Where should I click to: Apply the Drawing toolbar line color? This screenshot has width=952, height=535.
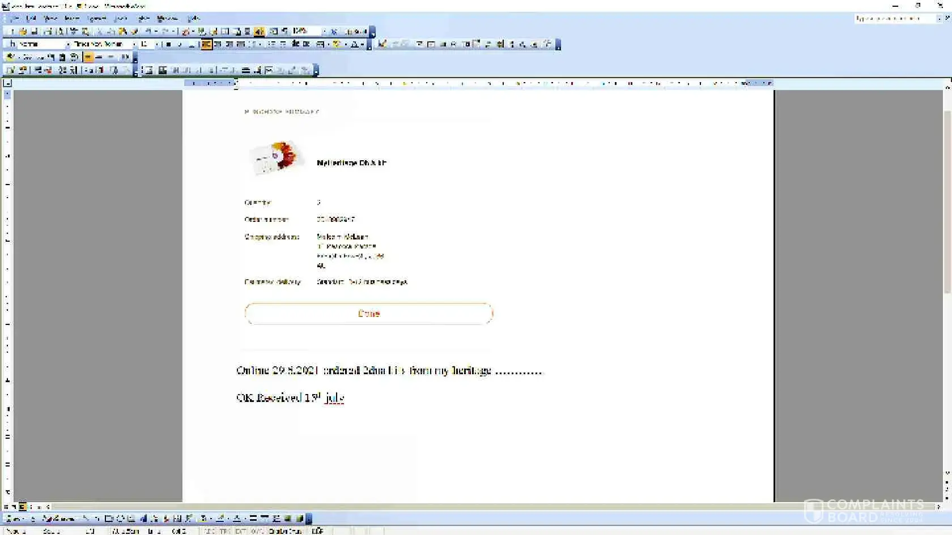coord(220,518)
